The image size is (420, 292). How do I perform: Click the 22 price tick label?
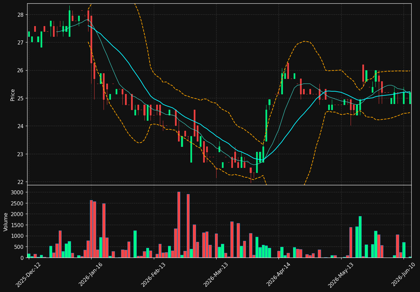click(x=20, y=182)
